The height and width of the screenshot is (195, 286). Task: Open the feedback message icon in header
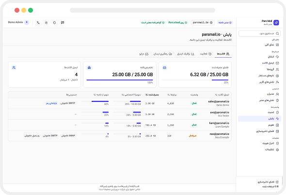(x=63, y=23)
